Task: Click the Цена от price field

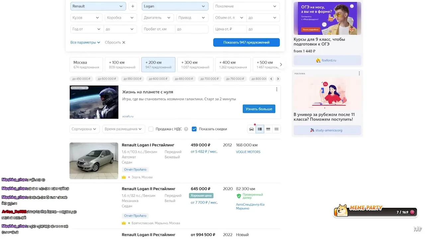Action: (230, 29)
